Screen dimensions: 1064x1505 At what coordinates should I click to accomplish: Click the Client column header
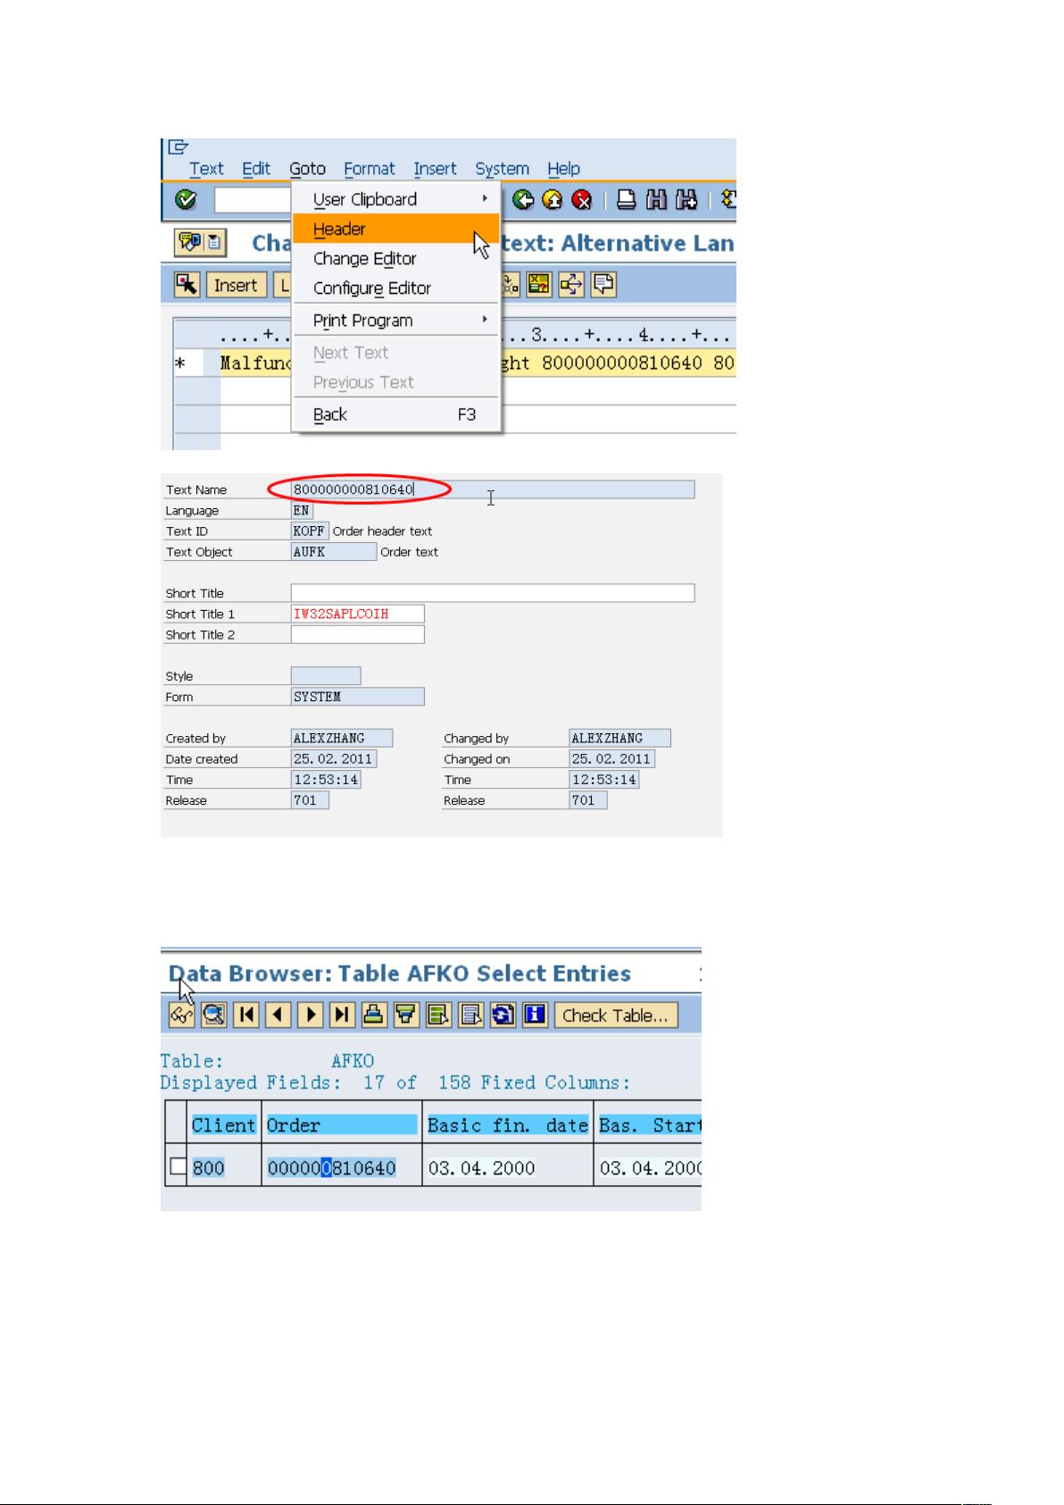click(224, 1125)
